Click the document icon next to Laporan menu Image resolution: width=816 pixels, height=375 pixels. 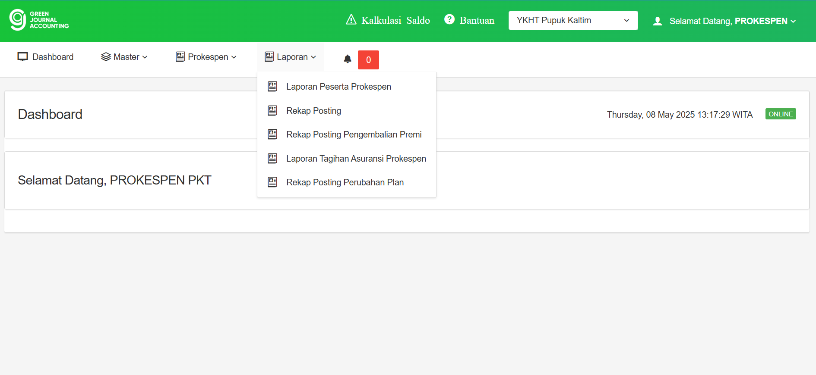(x=269, y=56)
